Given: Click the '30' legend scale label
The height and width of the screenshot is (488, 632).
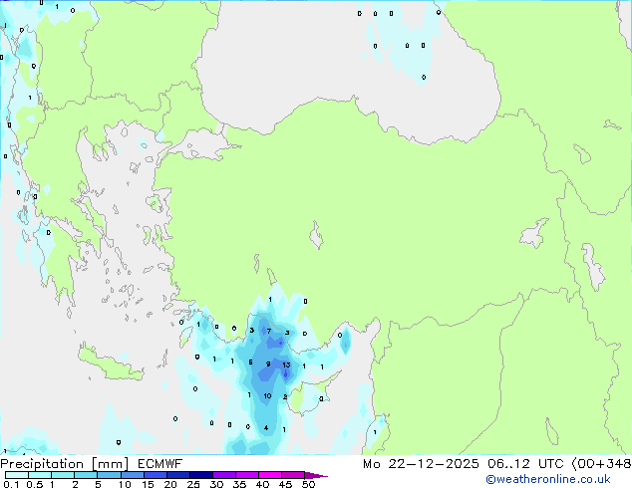Looking at the screenshot, I should 216,484.
